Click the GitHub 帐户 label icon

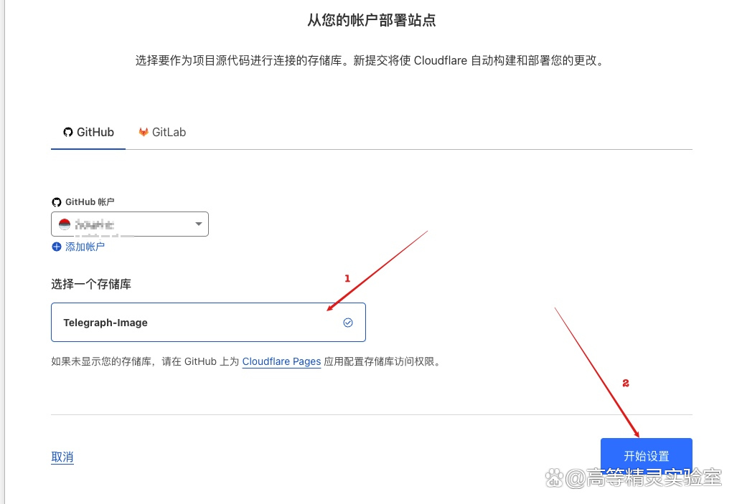coord(57,202)
